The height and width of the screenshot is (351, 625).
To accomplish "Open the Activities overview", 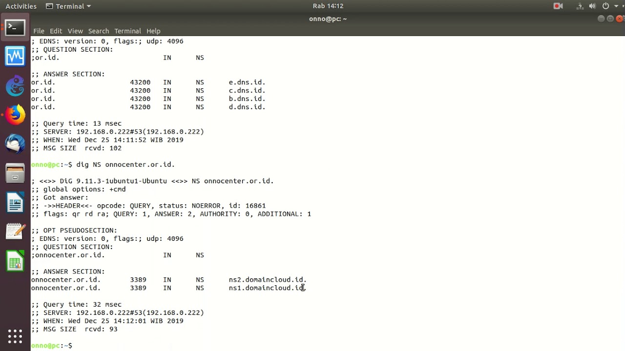I will coord(21,6).
